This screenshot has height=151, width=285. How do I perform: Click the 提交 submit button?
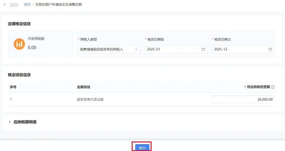tap(142, 148)
